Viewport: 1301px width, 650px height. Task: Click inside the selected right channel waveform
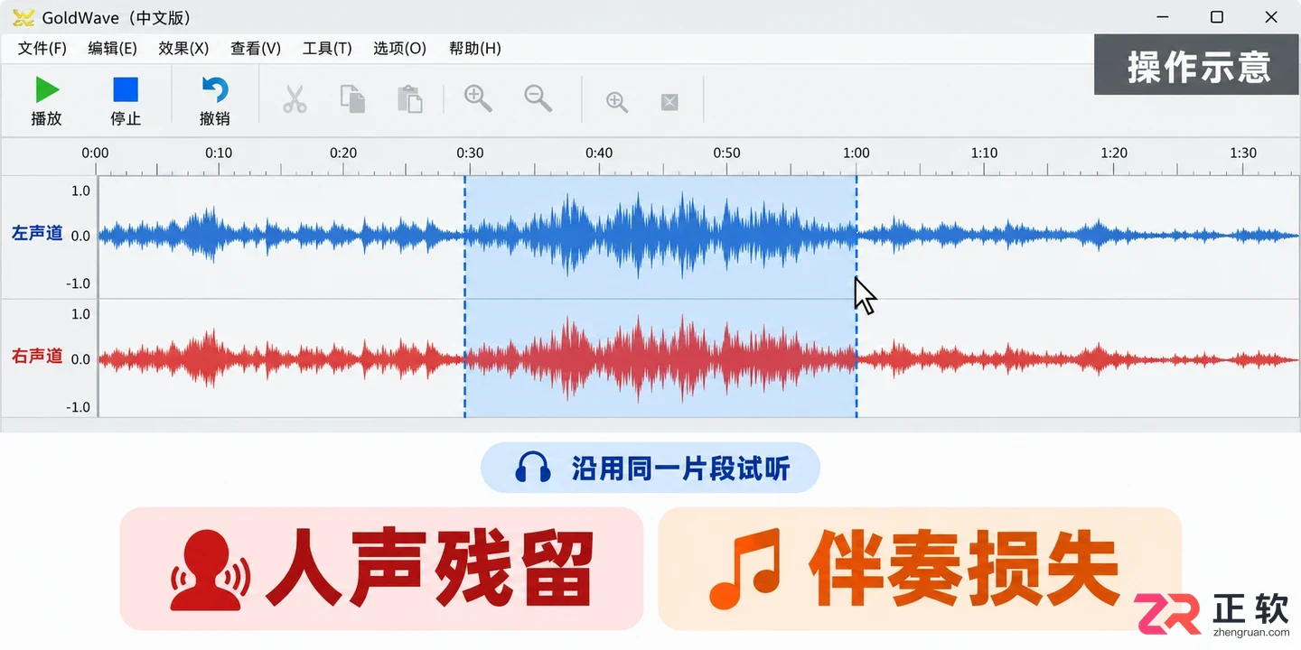[660, 359]
